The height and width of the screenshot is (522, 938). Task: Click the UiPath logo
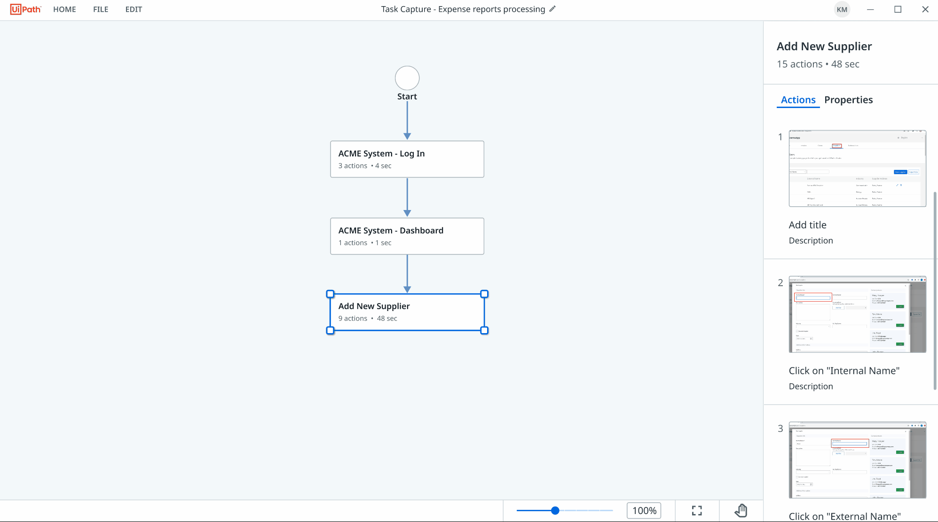[26, 9]
